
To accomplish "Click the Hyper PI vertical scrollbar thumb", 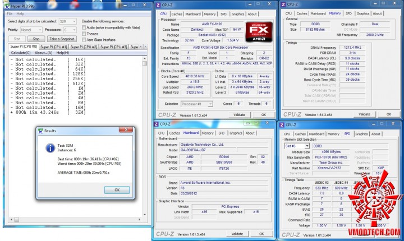I will click(x=145, y=63).
